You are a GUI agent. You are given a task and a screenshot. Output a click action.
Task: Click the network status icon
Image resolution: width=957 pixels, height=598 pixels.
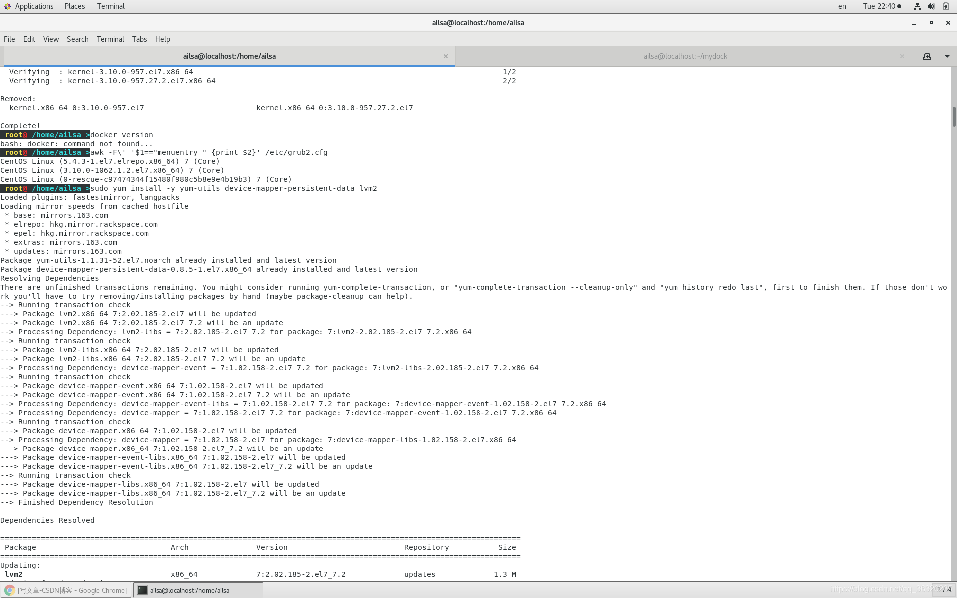pos(917,6)
